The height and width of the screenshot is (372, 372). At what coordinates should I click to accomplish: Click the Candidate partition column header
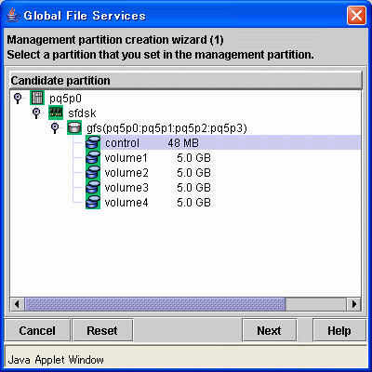[x=186, y=80]
